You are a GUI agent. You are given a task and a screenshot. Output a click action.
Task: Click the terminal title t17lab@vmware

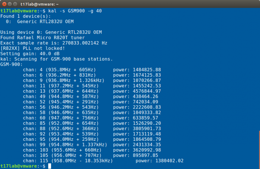(x=39, y=4)
